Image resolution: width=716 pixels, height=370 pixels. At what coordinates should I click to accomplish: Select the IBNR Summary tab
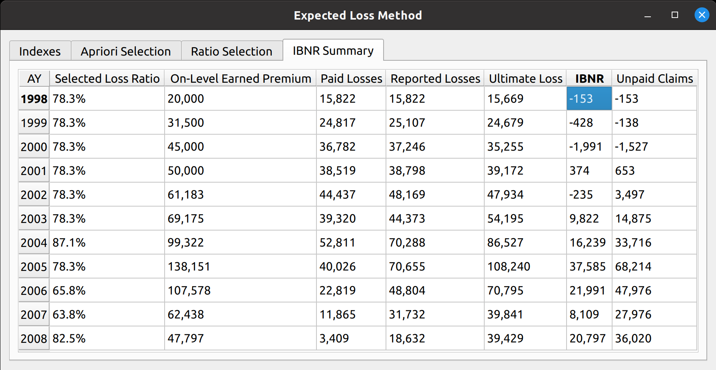point(333,51)
